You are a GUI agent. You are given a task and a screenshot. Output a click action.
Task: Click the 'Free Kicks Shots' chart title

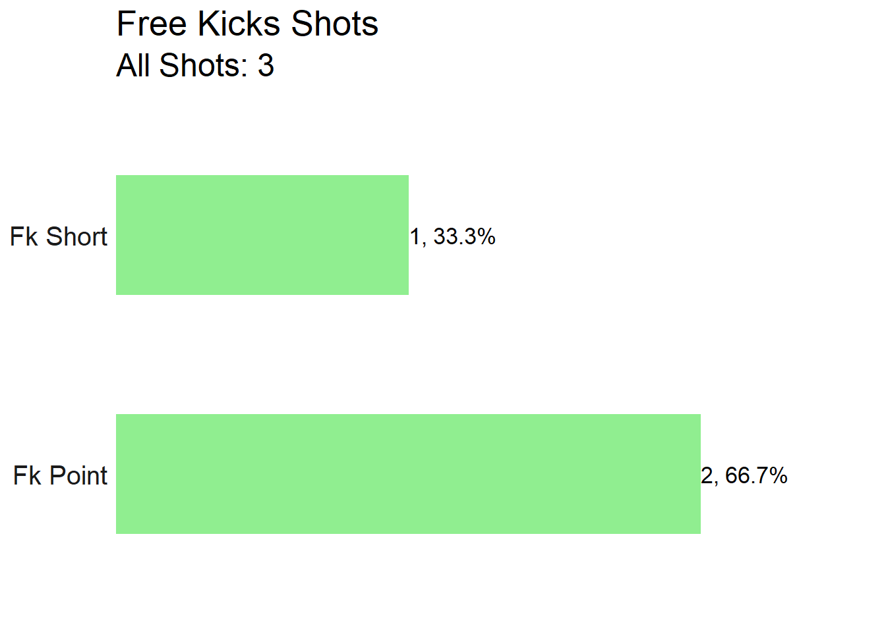(247, 24)
